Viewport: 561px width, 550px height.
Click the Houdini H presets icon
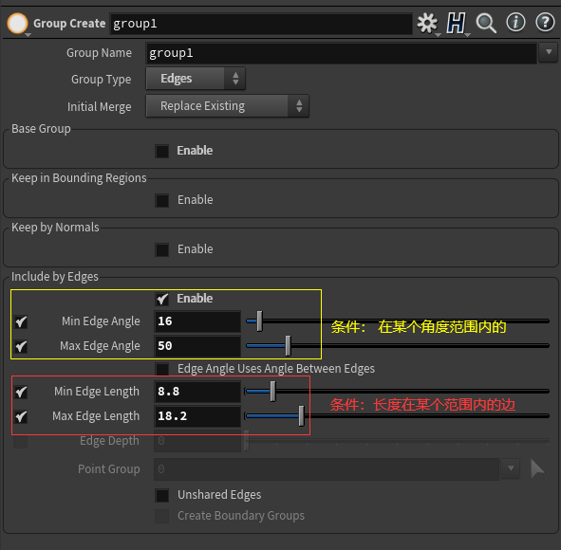pyautogui.click(x=457, y=24)
